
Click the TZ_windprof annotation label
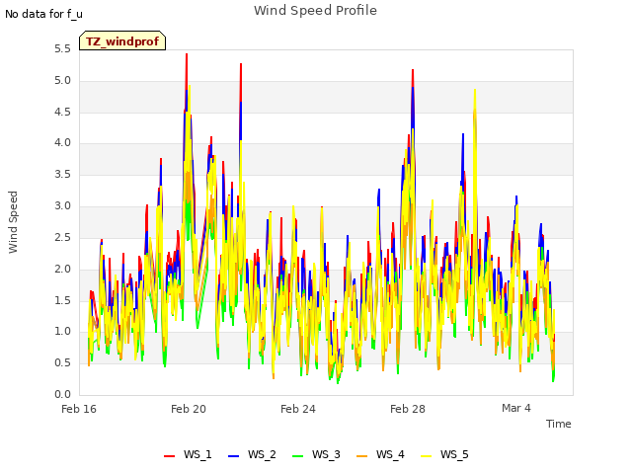tap(122, 40)
